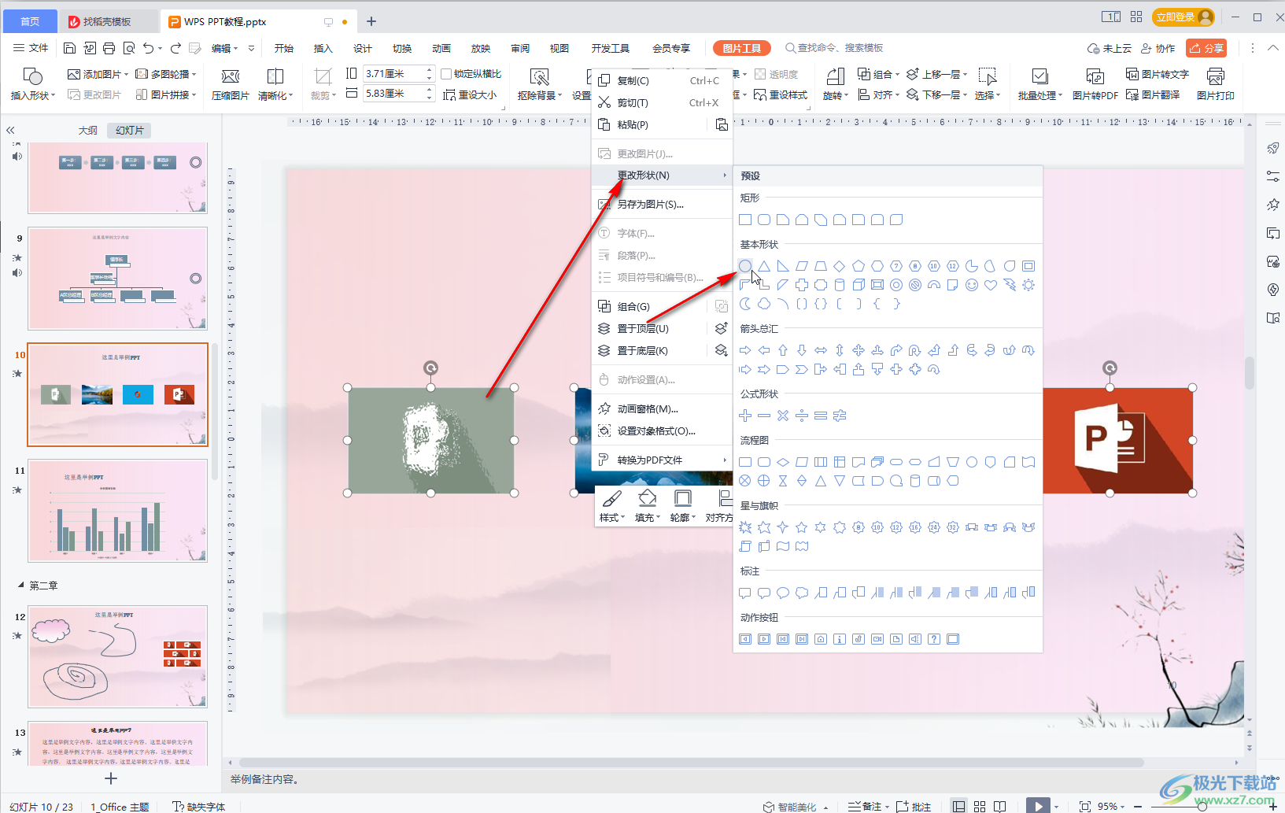This screenshot has width=1285, height=813.
Task: Open the Picture Tools tab
Action: point(742,48)
